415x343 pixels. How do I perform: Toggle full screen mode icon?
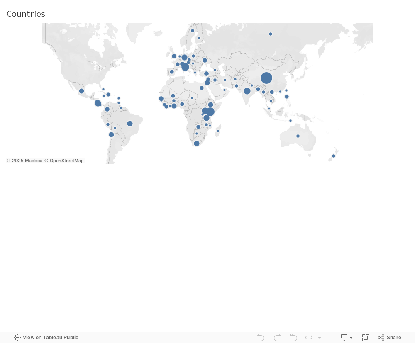(366, 338)
